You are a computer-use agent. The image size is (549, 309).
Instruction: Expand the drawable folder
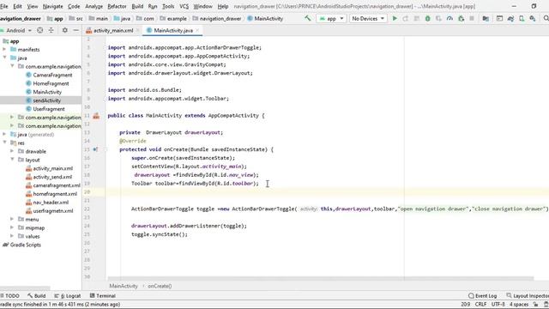(12, 151)
